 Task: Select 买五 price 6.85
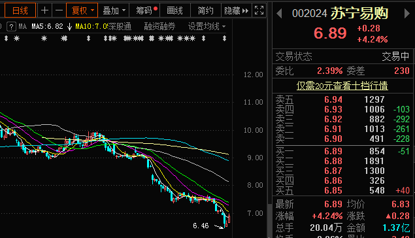coord(333,190)
